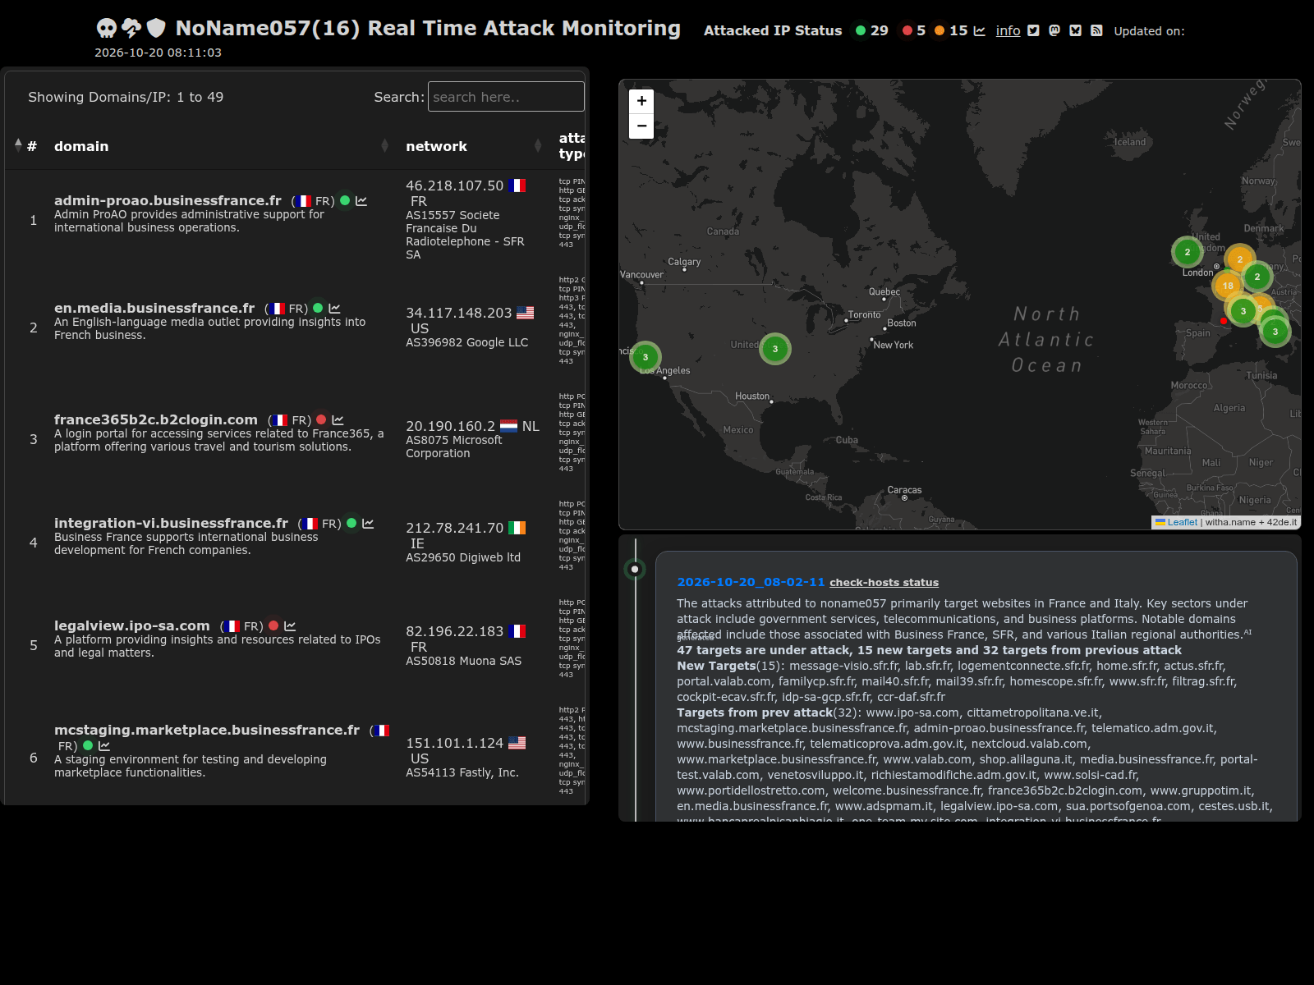1314x985 pixels.
Task: Open en.media.businessfrance.fr domain entry
Action: 154,308
